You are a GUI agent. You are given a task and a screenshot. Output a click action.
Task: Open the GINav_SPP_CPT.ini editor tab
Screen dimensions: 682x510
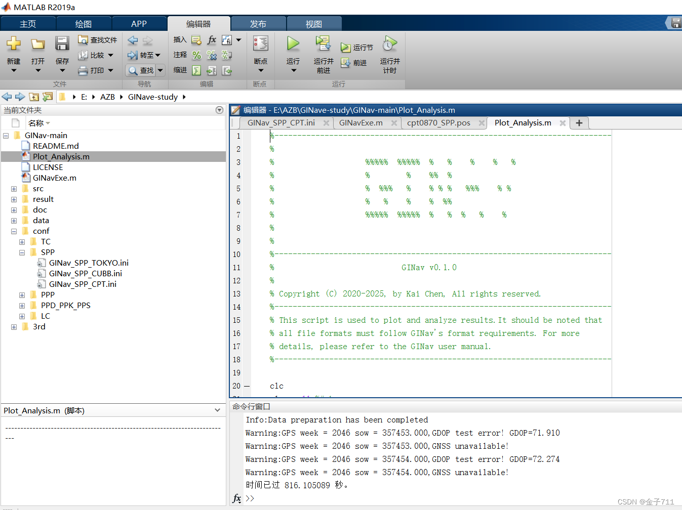pyautogui.click(x=281, y=123)
